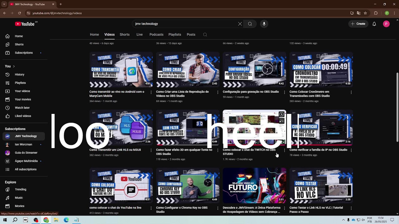
Task: Switch to the Shorts channel tab
Action: click(125, 35)
